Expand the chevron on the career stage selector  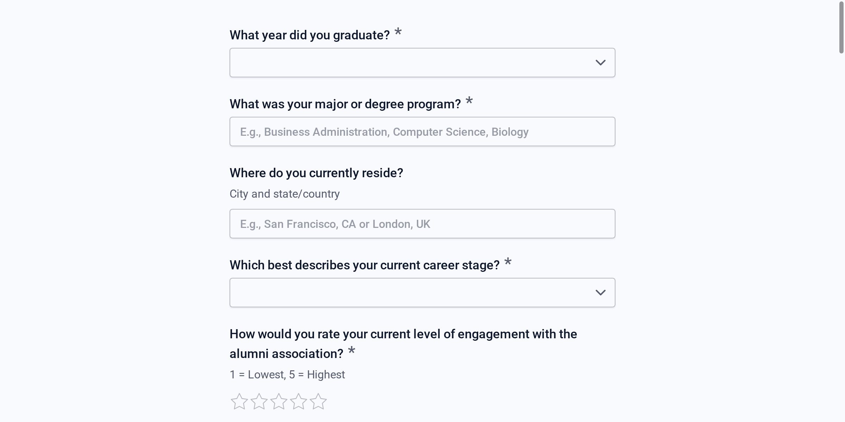point(600,292)
